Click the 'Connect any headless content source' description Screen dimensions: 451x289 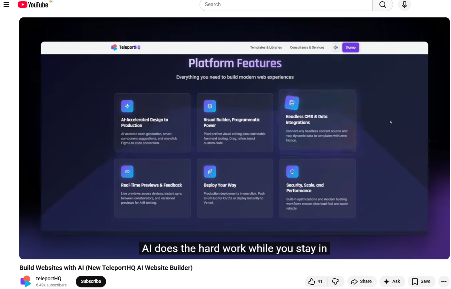(317, 136)
